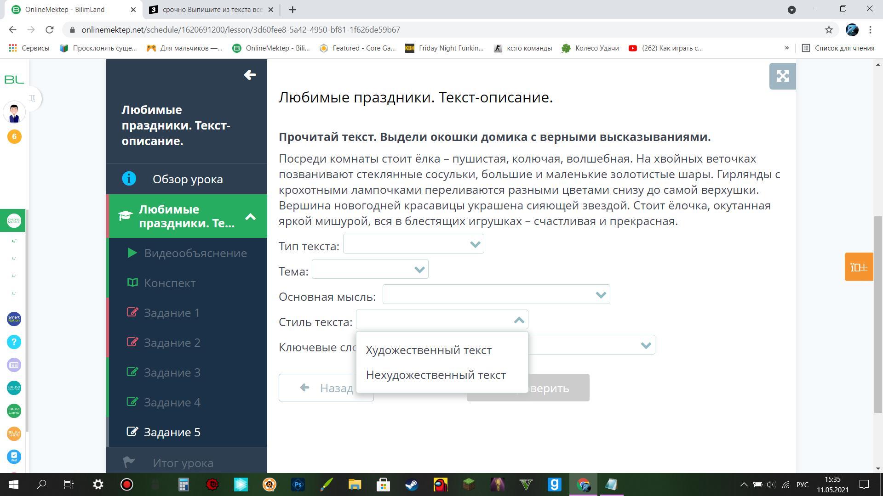Expand the Основная мысль dropdown

(496, 294)
